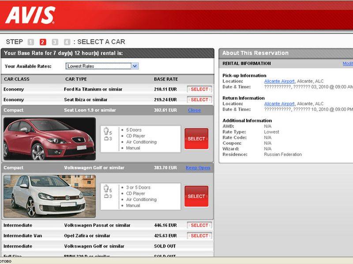Choose the large SELECT for Compact Volkswagen Golf

(x=196, y=196)
